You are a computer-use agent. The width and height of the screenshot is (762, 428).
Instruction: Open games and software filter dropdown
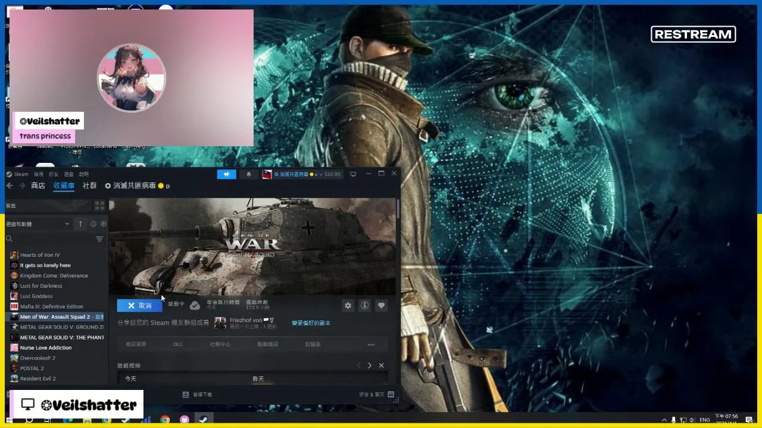[x=38, y=224]
